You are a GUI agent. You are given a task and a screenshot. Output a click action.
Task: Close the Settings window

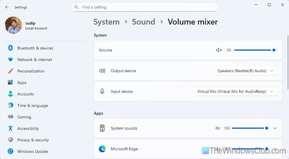pos(282,5)
